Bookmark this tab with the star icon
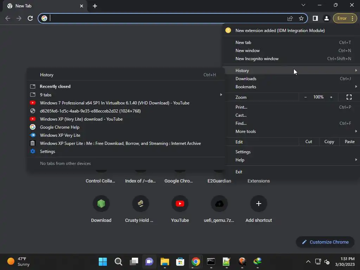The height and width of the screenshot is (270, 360). pyautogui.click(x=301, y=18)
